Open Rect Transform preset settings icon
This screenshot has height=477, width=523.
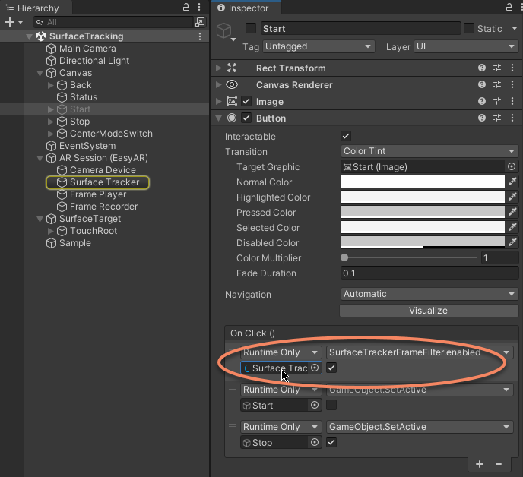pyautogui.click(x=496, y=68)
